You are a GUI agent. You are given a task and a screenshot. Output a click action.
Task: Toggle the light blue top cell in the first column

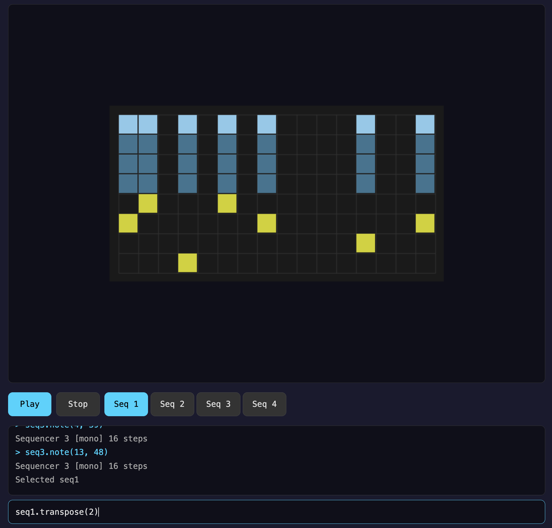pos(128,124)
